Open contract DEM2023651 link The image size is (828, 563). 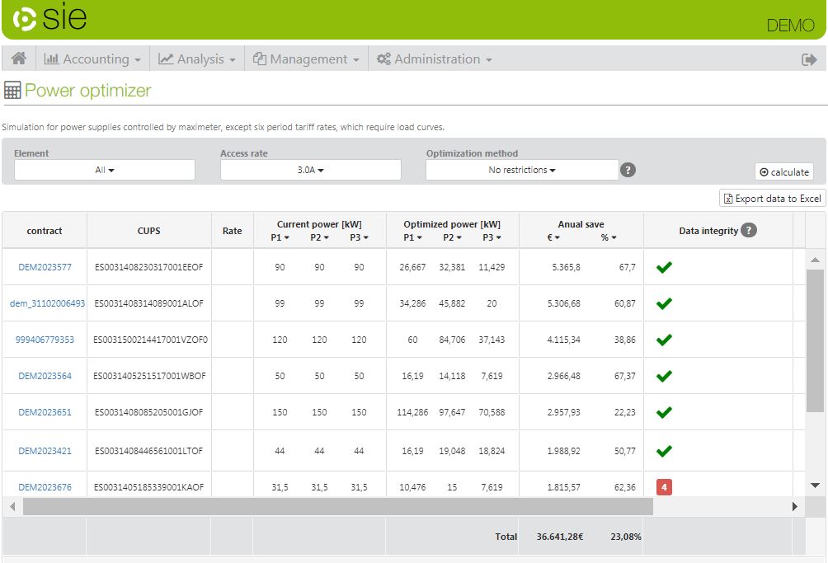pyautogui.click(x=45, y=412)
